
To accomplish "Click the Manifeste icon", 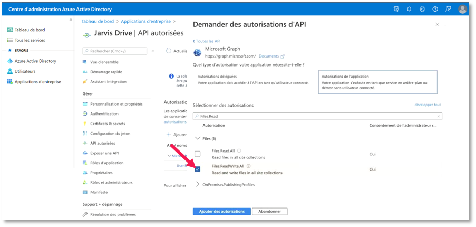I will click(x=85, y=192).
